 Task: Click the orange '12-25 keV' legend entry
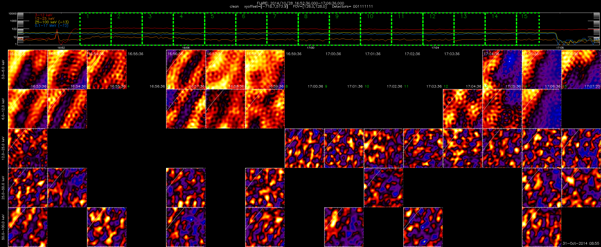click(45, 19)
